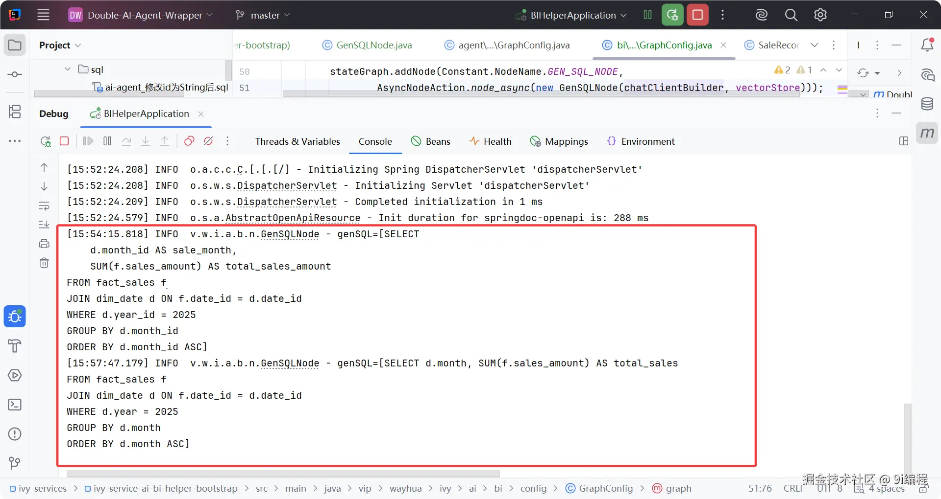Open Mappings tab
The width and height of the screenshot is (941, 499).
(559, 141)
